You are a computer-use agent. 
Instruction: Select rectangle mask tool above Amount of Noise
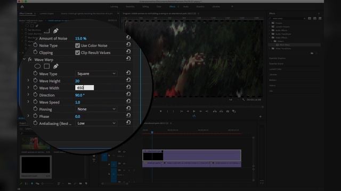click(46, 31)
